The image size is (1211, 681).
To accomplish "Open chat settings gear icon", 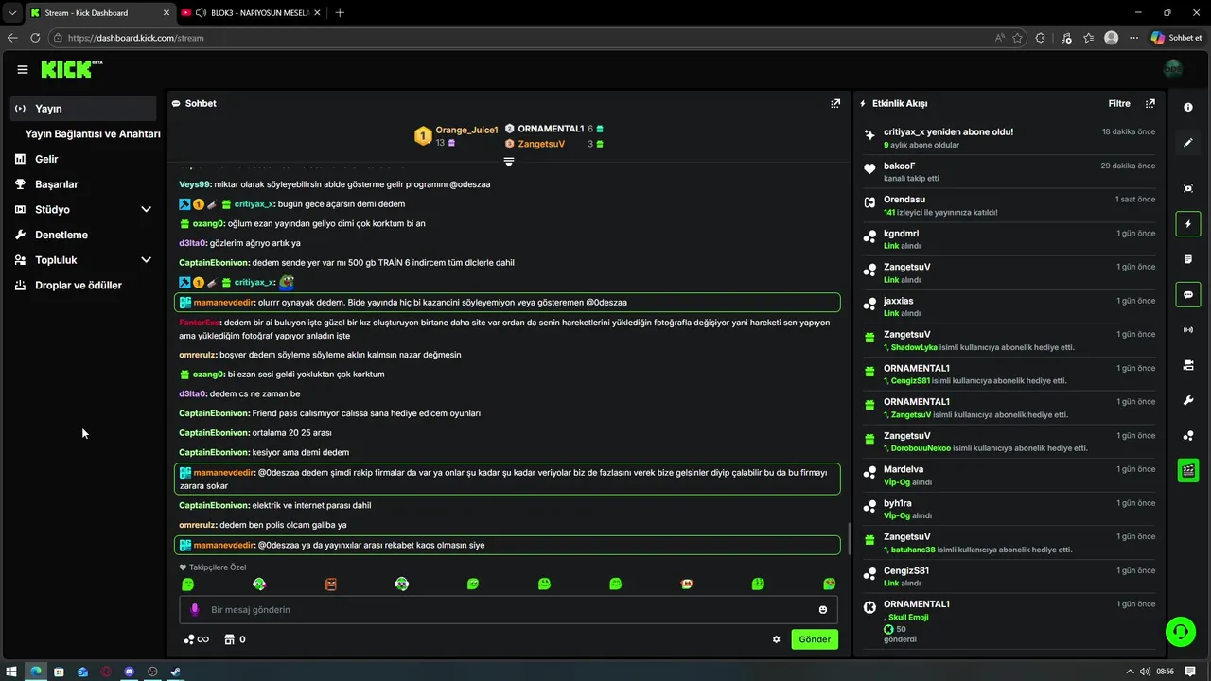I will (777, 639).
